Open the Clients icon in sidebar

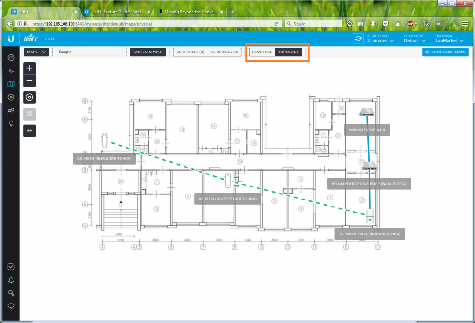coord(11,110)
